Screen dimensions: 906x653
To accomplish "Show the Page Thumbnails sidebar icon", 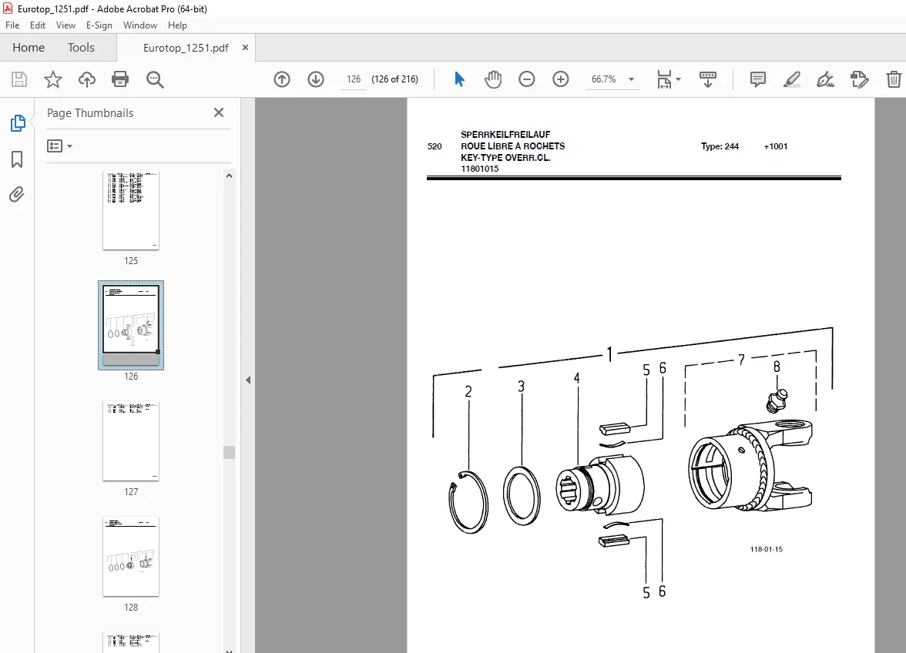I will tap(18, 123).
